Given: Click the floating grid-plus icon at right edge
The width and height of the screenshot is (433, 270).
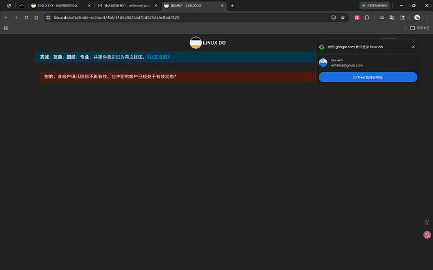Looking at the screenshot, I should coord(427,222).
